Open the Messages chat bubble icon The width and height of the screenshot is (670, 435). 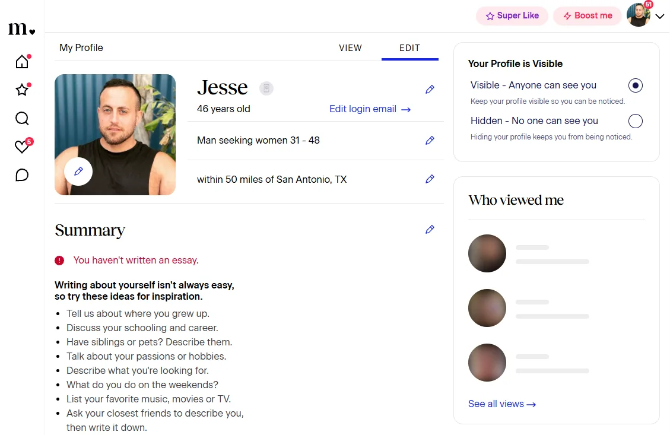[x=22, y=175]
